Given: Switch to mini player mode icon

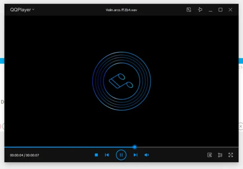Looking at the screenshot, I should coord(189,10).
